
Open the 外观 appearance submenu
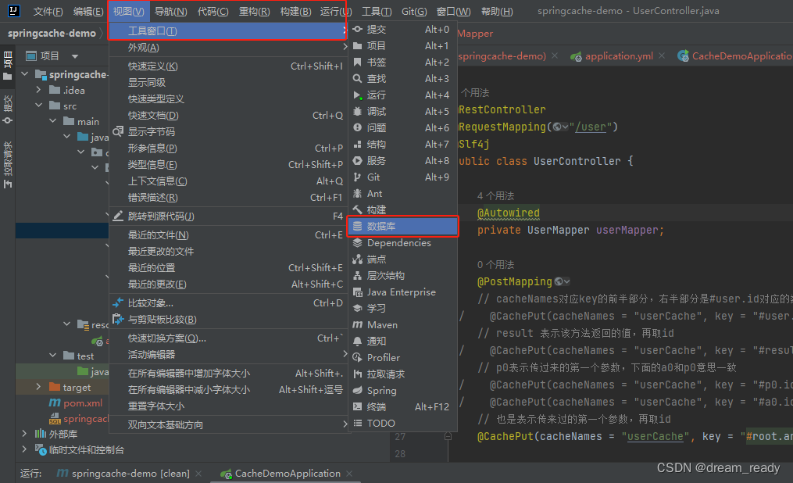coord(228,48)
